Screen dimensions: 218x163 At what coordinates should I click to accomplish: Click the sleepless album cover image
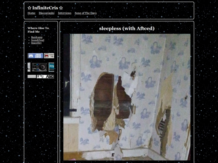[127, 97]
